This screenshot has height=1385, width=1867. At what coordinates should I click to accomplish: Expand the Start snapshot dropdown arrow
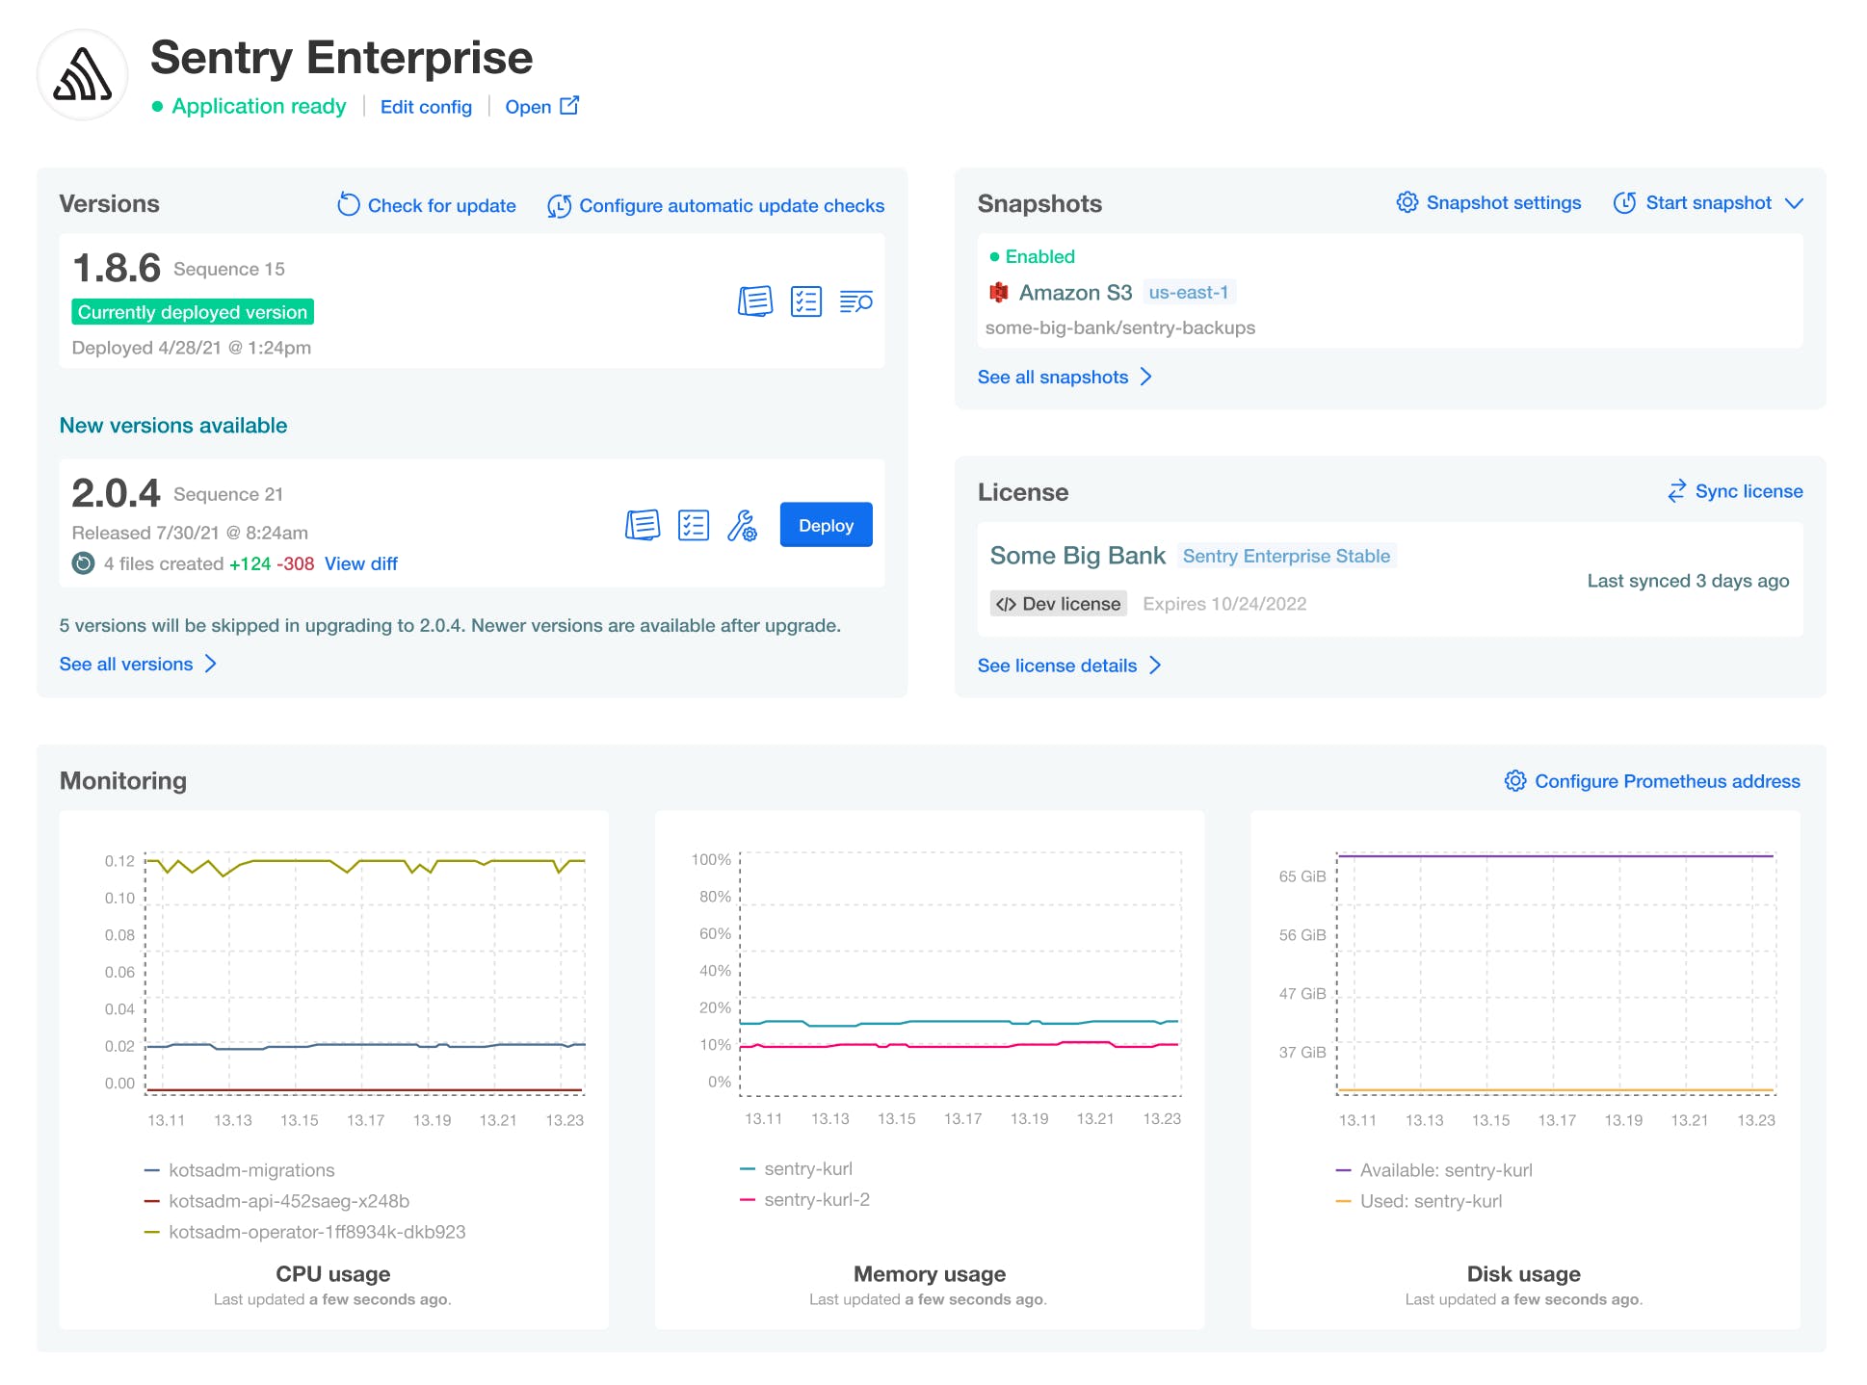tap(1794, 203)
